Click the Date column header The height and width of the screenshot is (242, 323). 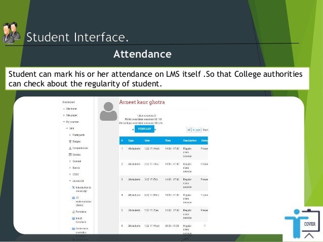click(147, 140)
